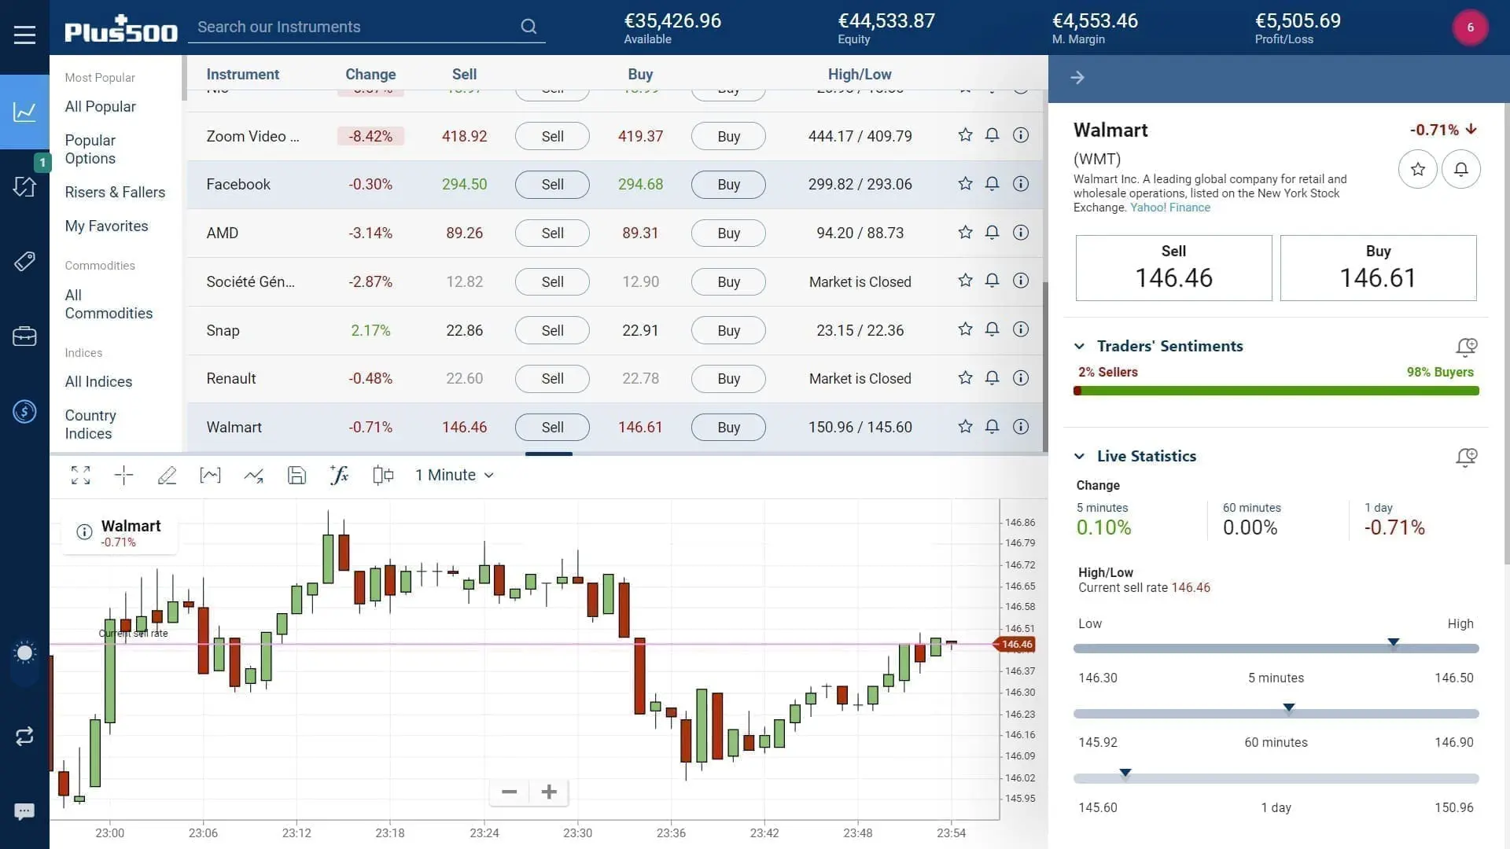Open the 1 Minute timeframe dropdown
This screenshot has width=1510, height=849.
[454, 475]
